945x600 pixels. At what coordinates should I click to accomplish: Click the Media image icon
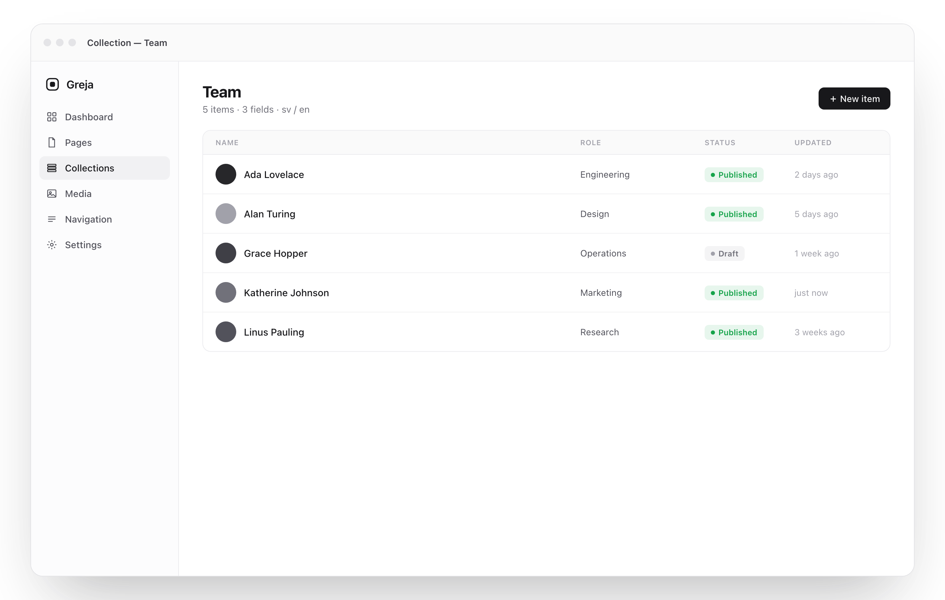[x=52, y=194]
